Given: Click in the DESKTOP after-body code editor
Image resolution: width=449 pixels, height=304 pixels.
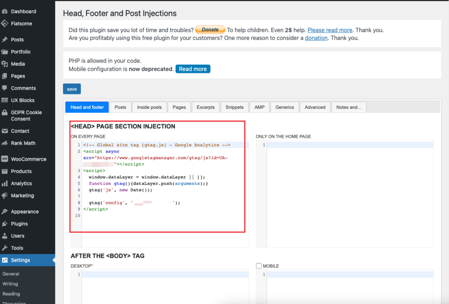Looking at the screenshot, I should click(160, 287).
